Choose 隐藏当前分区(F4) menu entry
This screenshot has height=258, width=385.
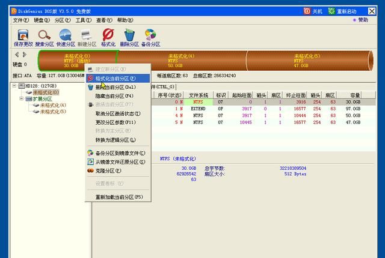(118, 96)
